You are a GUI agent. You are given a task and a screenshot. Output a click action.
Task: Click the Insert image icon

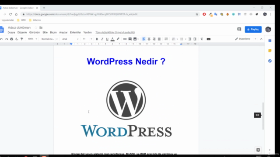135,39
